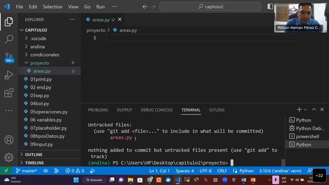Open 05operaciones.py in the explorer
The height and width of the screenshot is (185, 329).
[x=49, y=112]
